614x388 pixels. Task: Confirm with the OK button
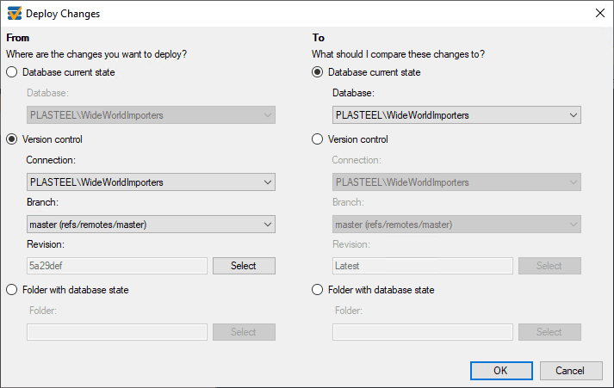[501, 371]
